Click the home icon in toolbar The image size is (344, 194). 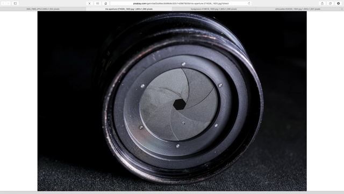(x=105, y=4)
